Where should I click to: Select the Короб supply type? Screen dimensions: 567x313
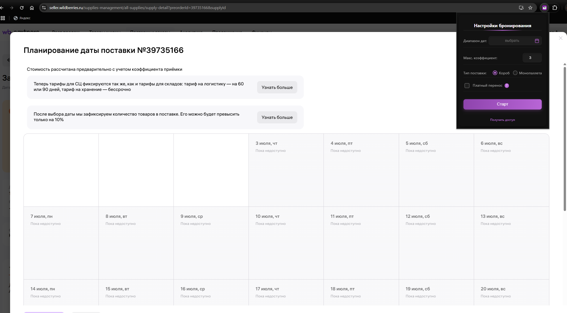495,73
